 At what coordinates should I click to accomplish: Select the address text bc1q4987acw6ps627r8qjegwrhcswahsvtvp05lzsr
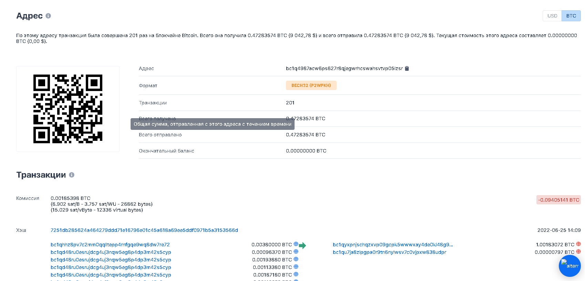coord(344,68)
